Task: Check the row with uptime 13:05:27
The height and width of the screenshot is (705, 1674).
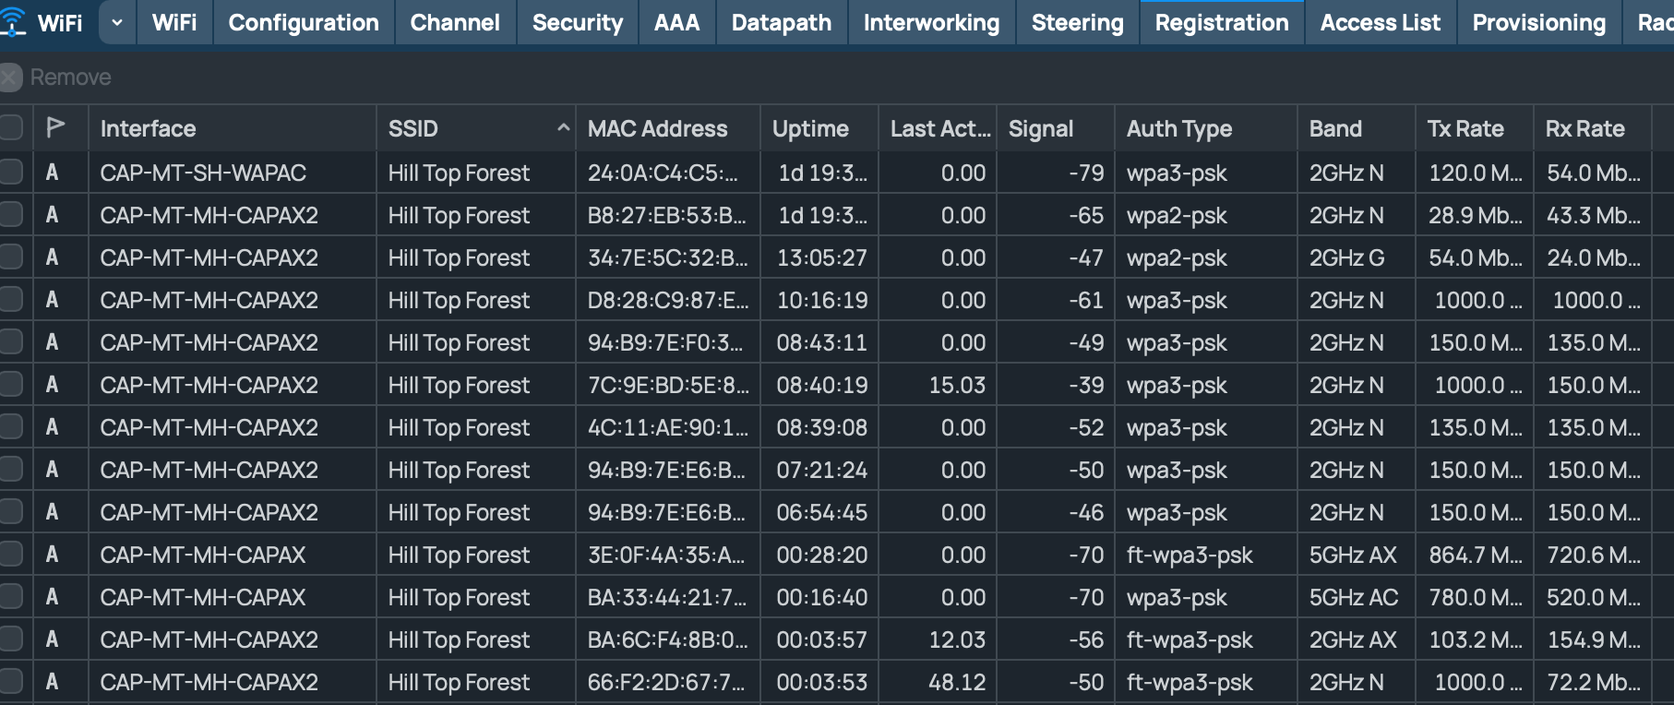Action: click(x=10, y=257)
